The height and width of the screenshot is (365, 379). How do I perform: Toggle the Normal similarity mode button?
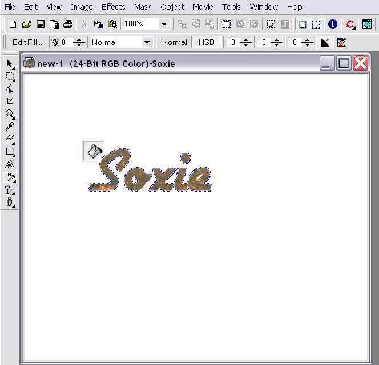pos(174,42)
